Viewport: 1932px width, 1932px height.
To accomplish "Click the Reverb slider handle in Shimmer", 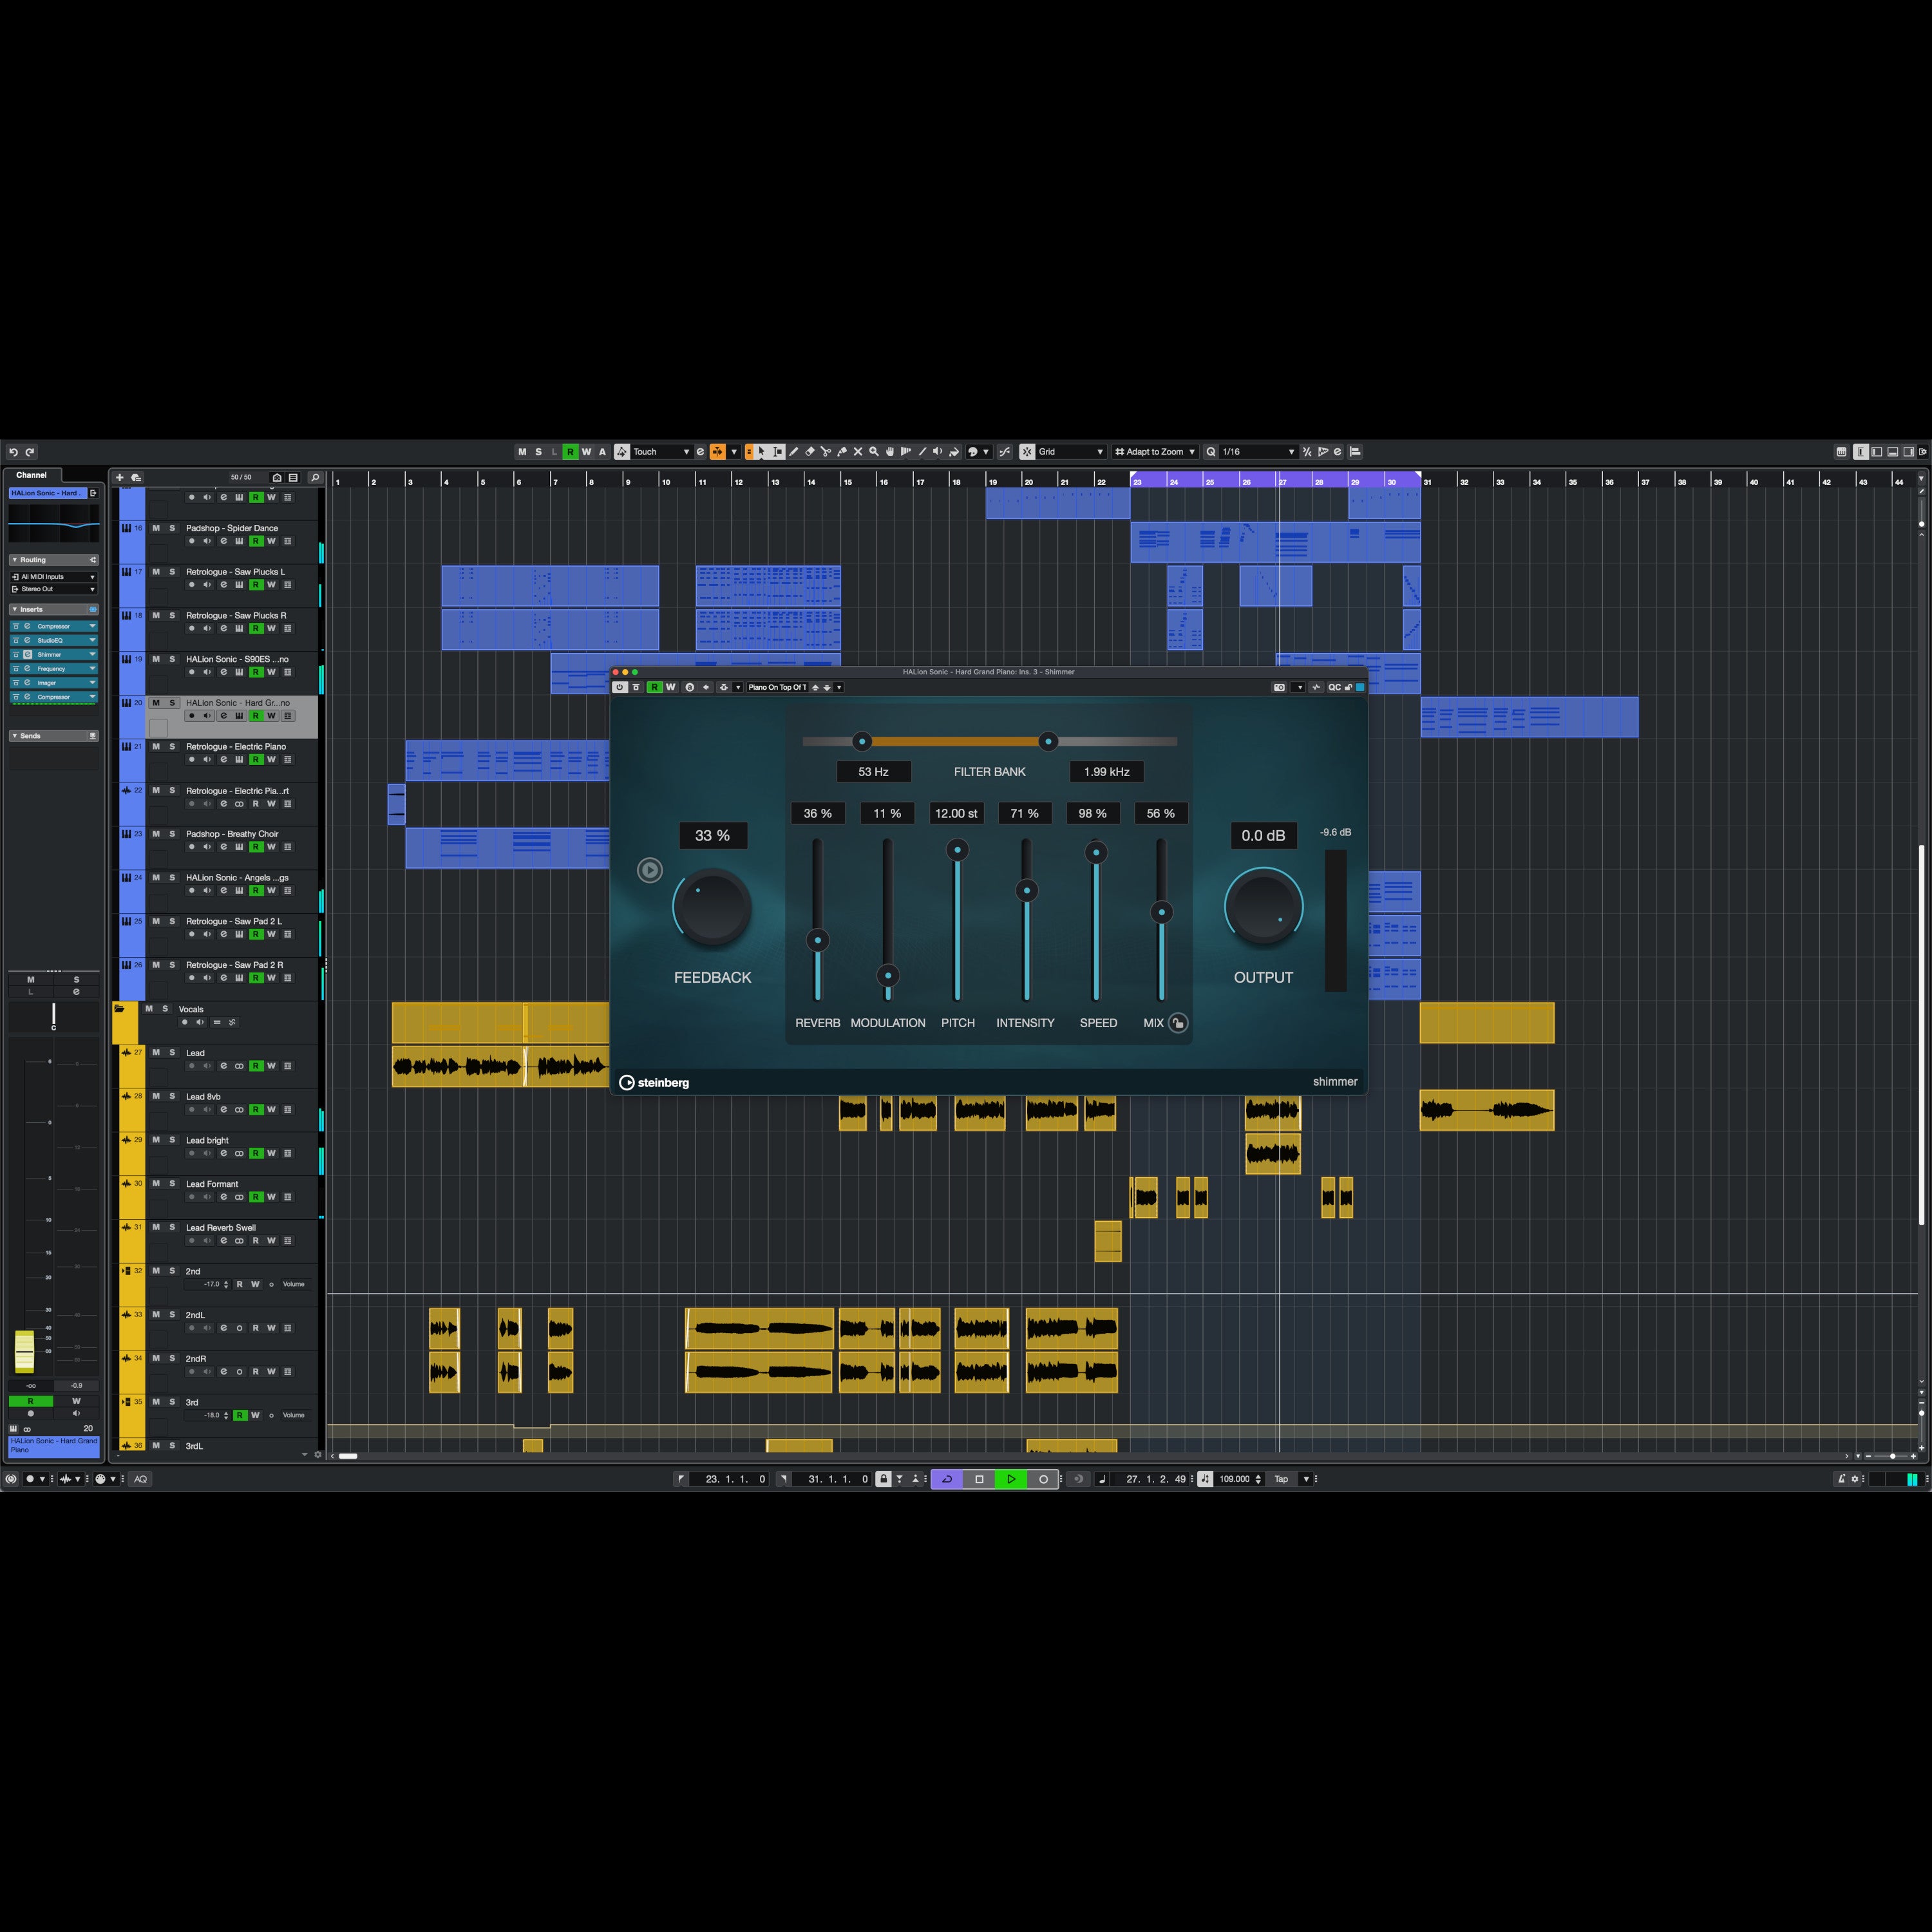I will click(818, 940).
